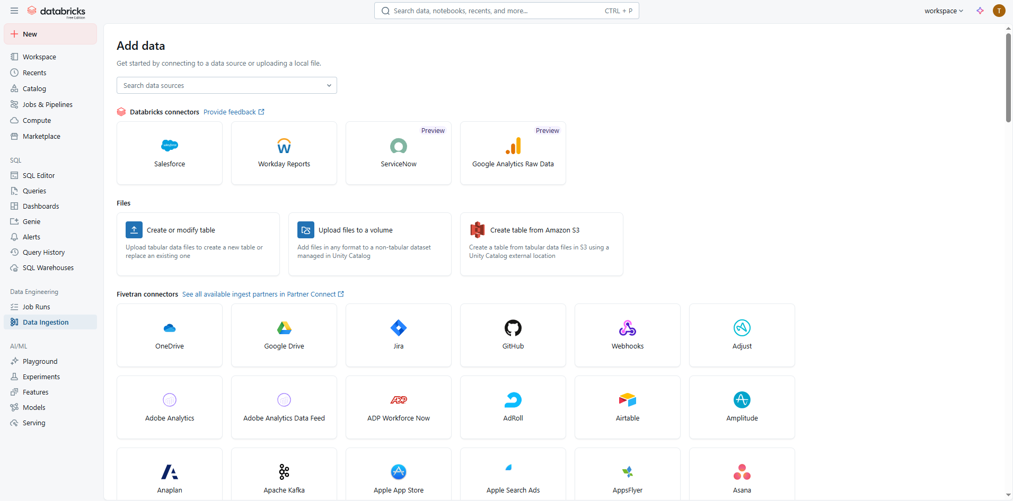Choose the AdRoll connector

pyautogui.click(x=513, y=407)
